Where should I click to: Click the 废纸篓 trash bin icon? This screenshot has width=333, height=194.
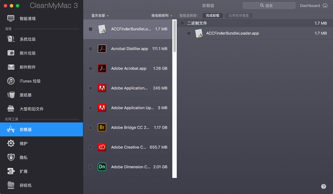pyautogui.click(x=11, y=95)
